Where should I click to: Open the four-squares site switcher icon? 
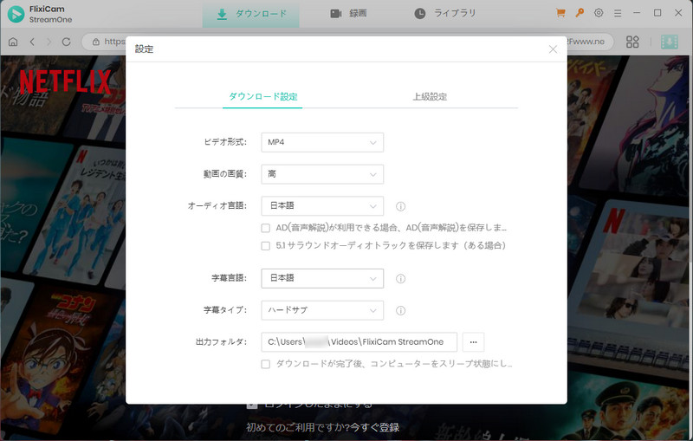click(632, 42)
